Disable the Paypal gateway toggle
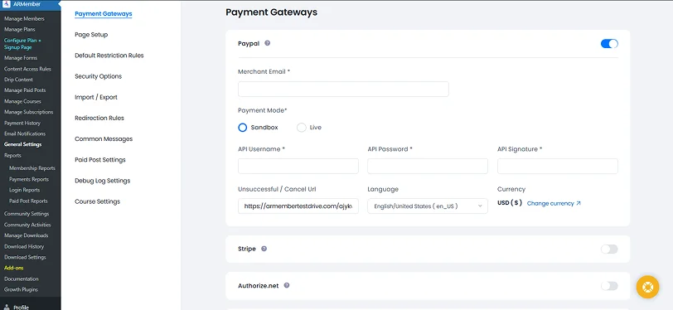Screen dimensions: 673x310 pyautogui.click(x=609, y=44)
